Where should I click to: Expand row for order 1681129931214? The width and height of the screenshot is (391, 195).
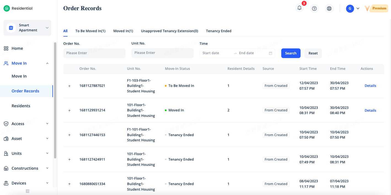pyautogui.click(x=69, y=111)
